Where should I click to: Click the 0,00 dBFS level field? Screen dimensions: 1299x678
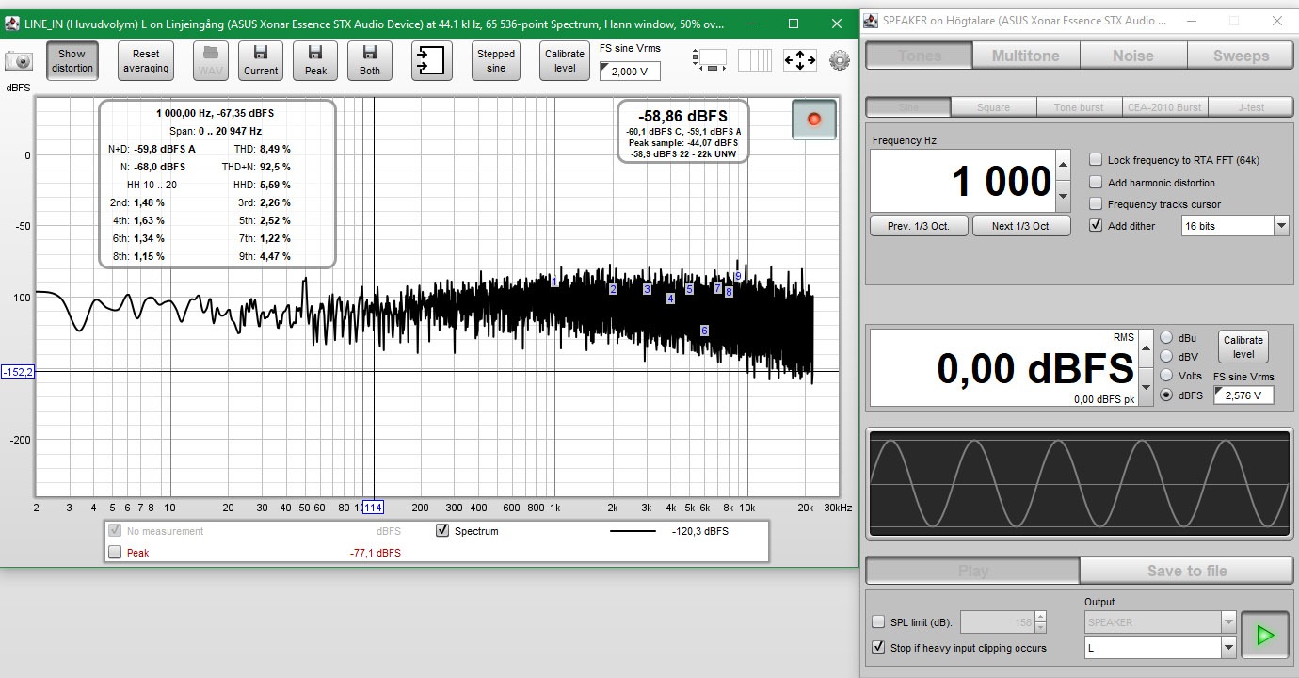1003,368
